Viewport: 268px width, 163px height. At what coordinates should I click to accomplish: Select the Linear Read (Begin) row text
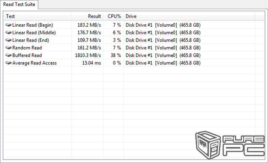(x=33, y=25)
